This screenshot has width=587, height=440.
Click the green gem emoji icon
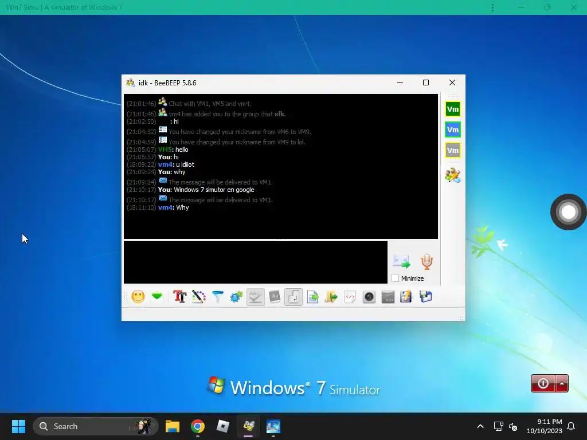pos(157,297)
